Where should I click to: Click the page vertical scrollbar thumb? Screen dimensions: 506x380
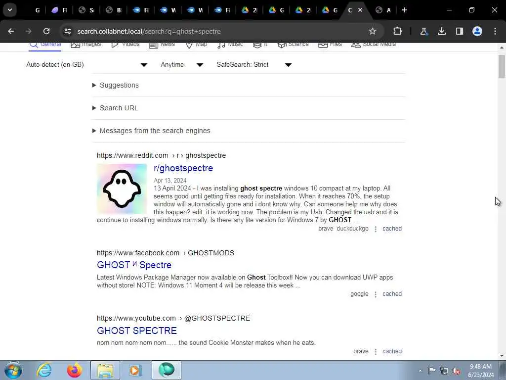(502, 67)
